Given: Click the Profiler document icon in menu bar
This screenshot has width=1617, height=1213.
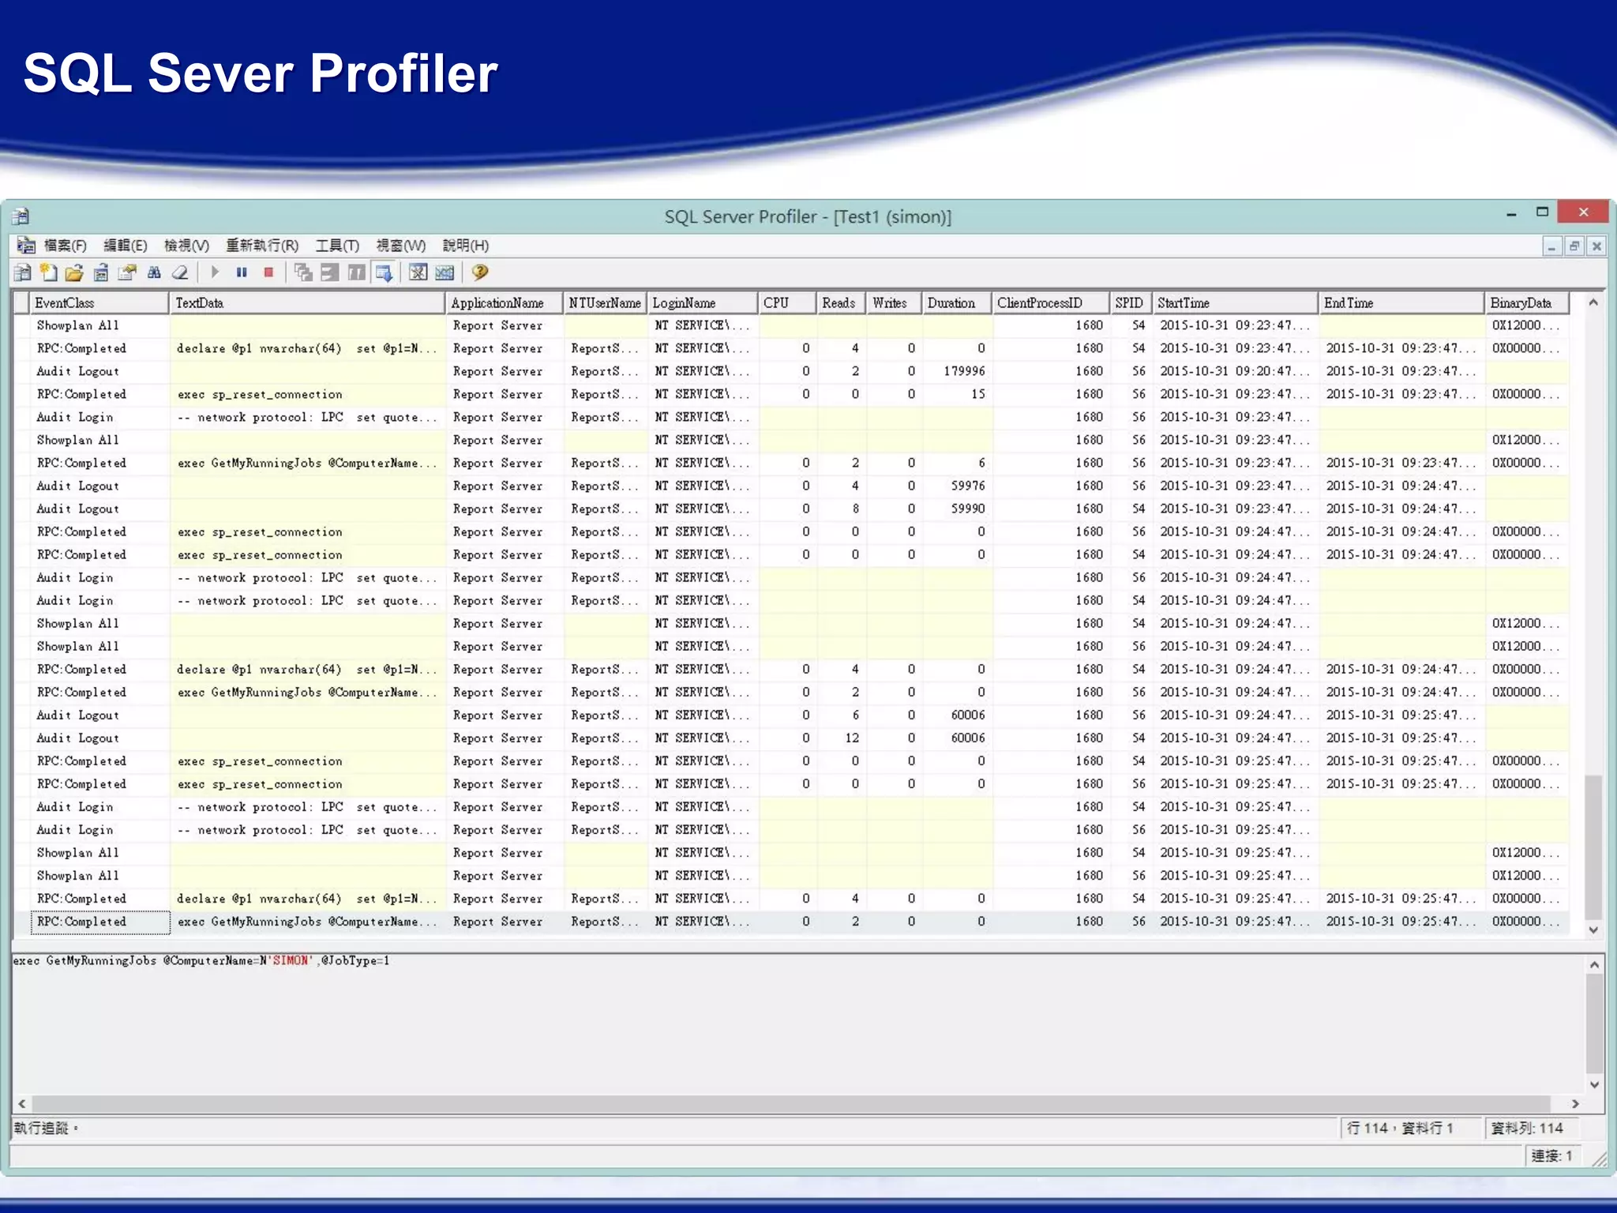Looking at the screenshot, I should click(x=26, y=246).
